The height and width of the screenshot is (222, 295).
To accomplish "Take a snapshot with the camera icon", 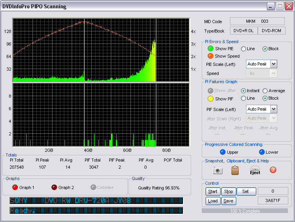I will [218, 171].
